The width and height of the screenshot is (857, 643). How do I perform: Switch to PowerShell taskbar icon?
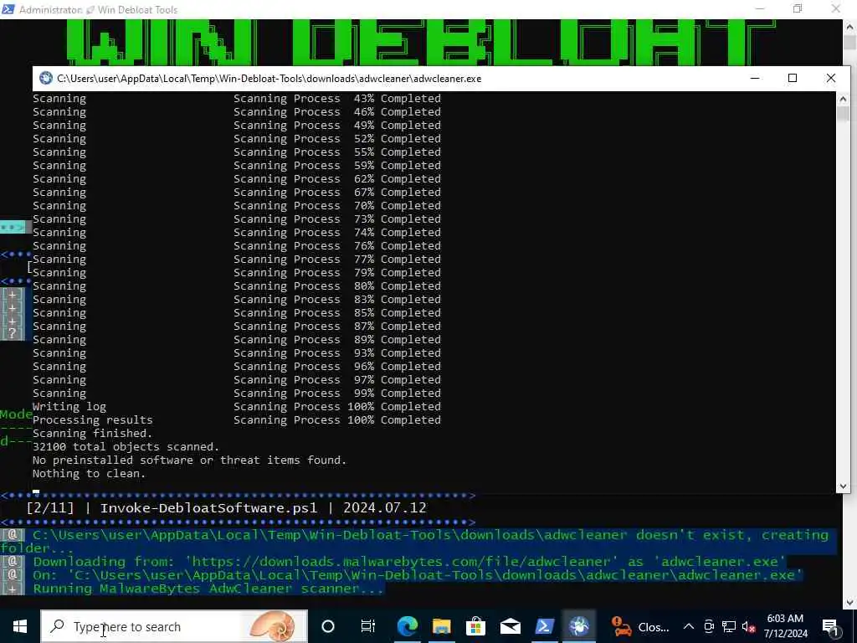click(x=545, y=626)
